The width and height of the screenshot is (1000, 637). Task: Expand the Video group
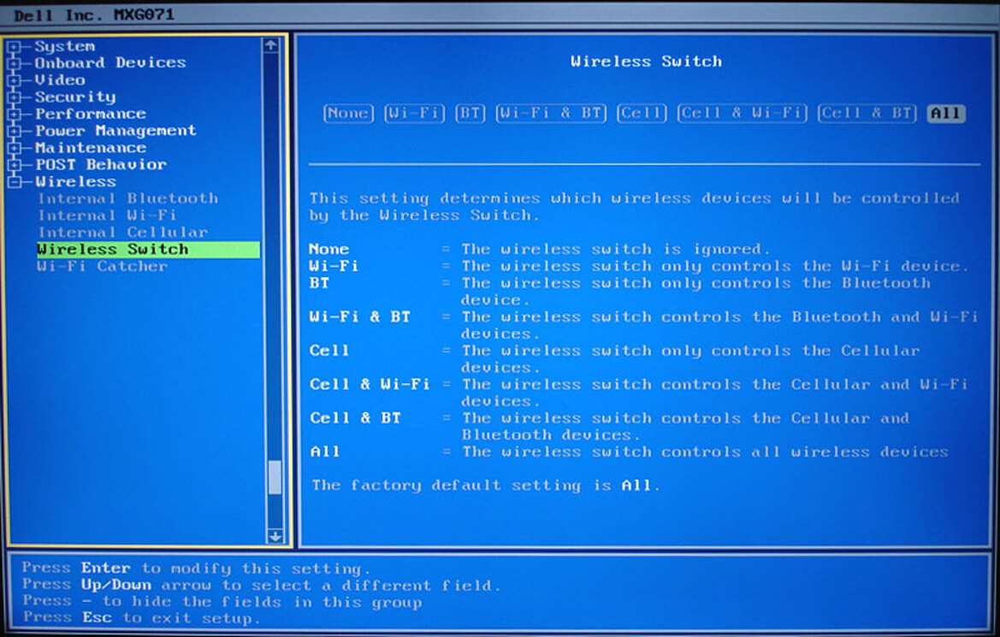point(14,80)
